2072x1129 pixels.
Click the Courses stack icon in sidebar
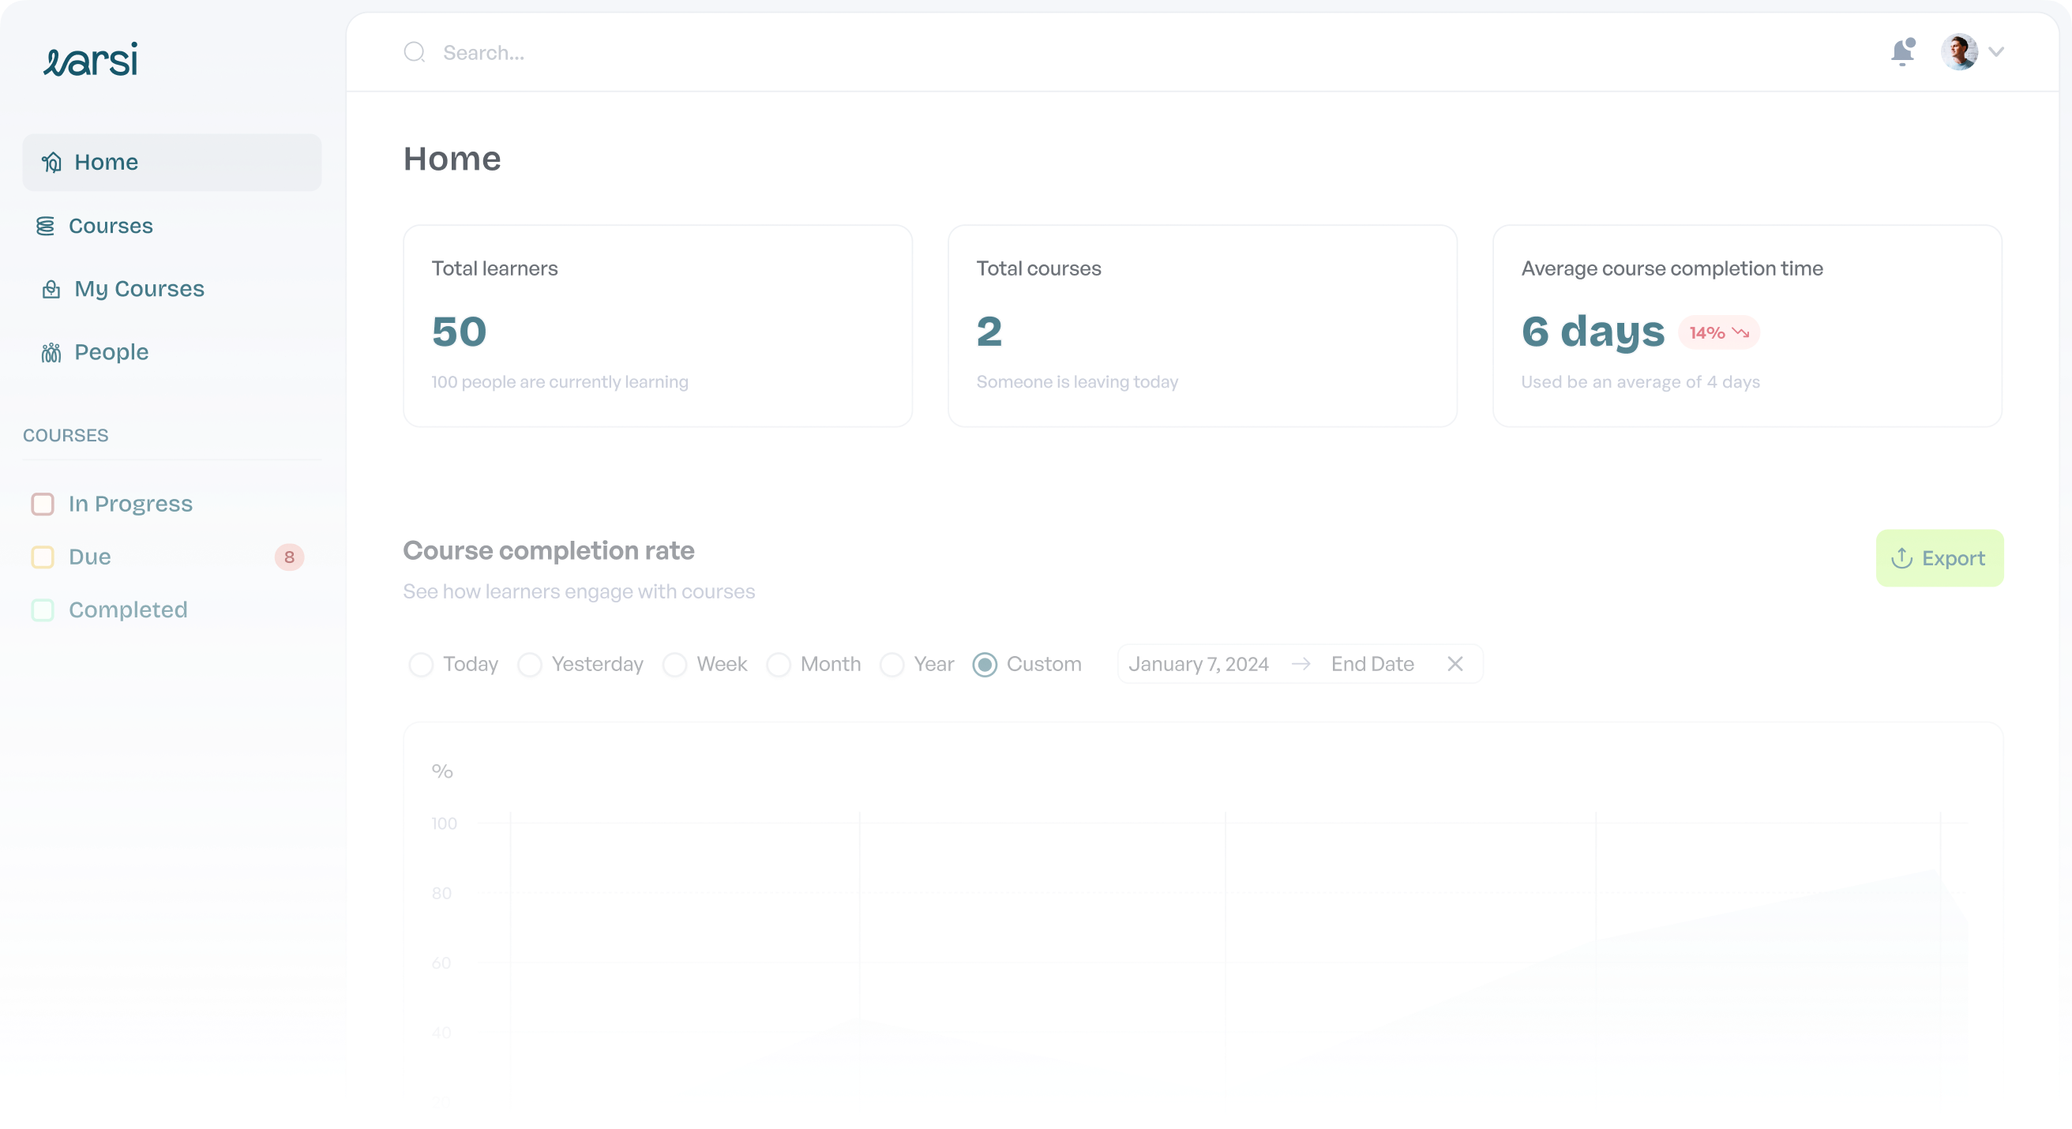click(46, 226)
